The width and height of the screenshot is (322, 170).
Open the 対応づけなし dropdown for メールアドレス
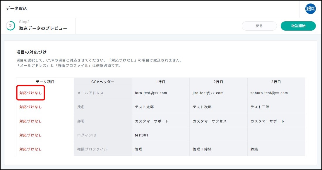tap(31, 93)
